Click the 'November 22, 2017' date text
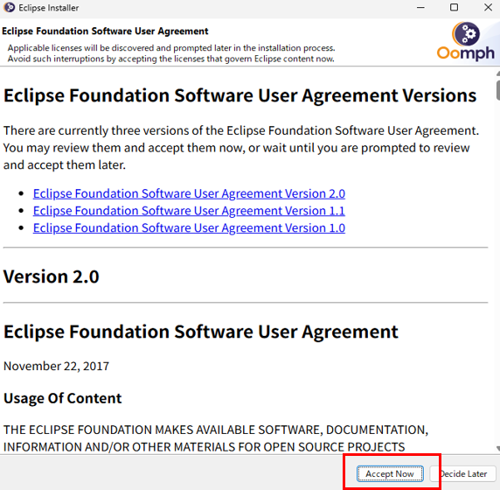500x490 pixels. [x=56, y=366]
